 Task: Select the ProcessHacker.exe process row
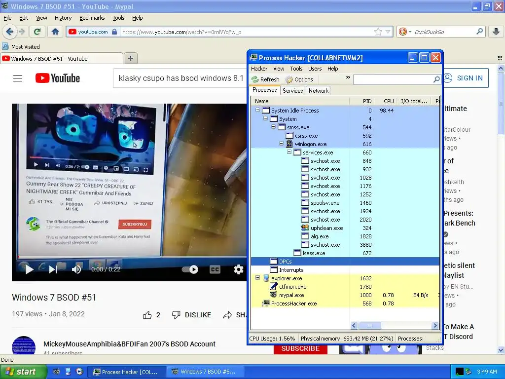click(345, 303)
